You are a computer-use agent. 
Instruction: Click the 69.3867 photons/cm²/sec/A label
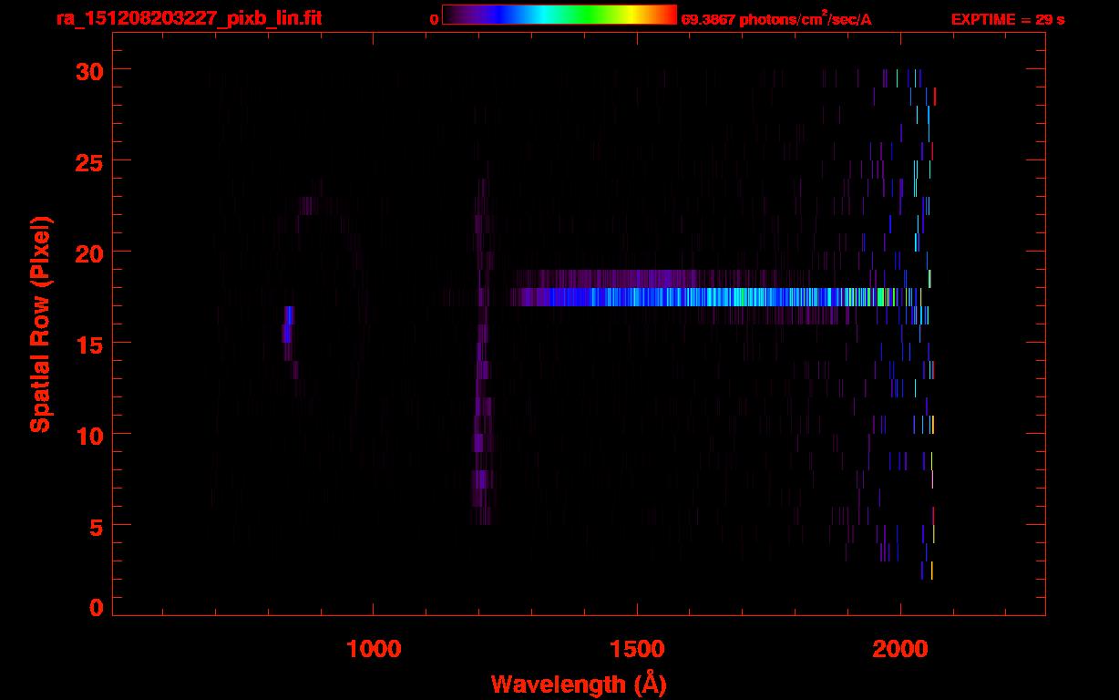(776, 19)
